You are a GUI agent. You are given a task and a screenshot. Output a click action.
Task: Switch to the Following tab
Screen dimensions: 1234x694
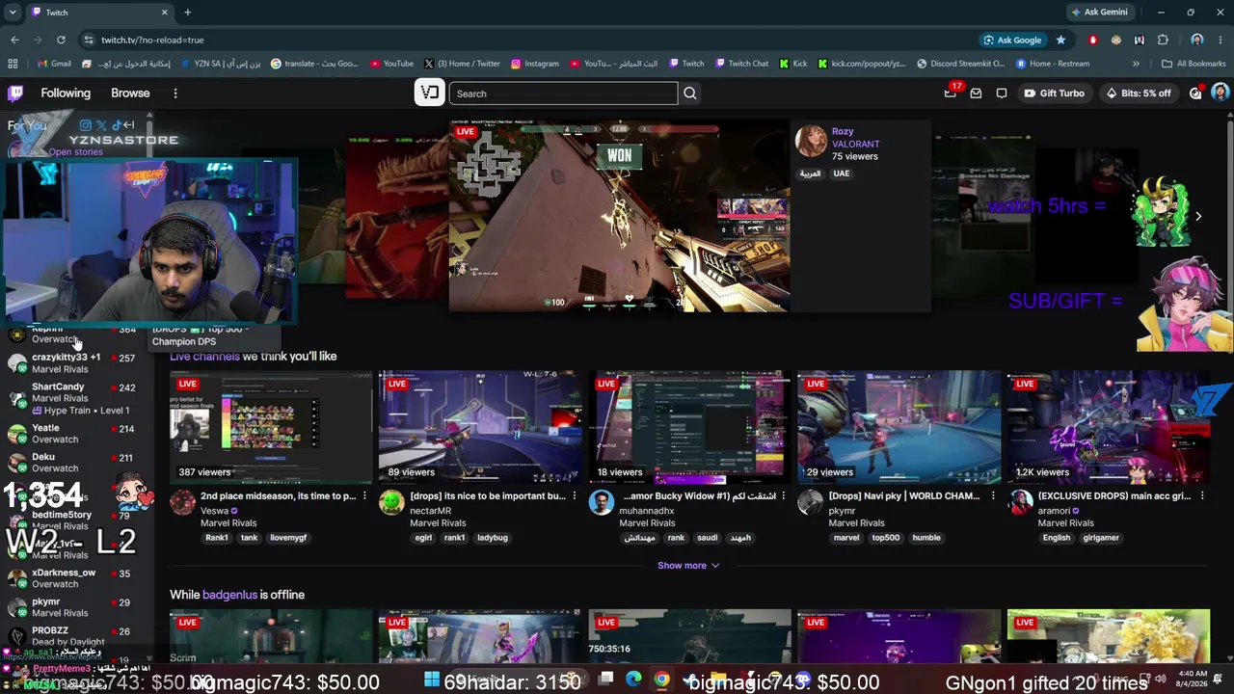(66, 93)
